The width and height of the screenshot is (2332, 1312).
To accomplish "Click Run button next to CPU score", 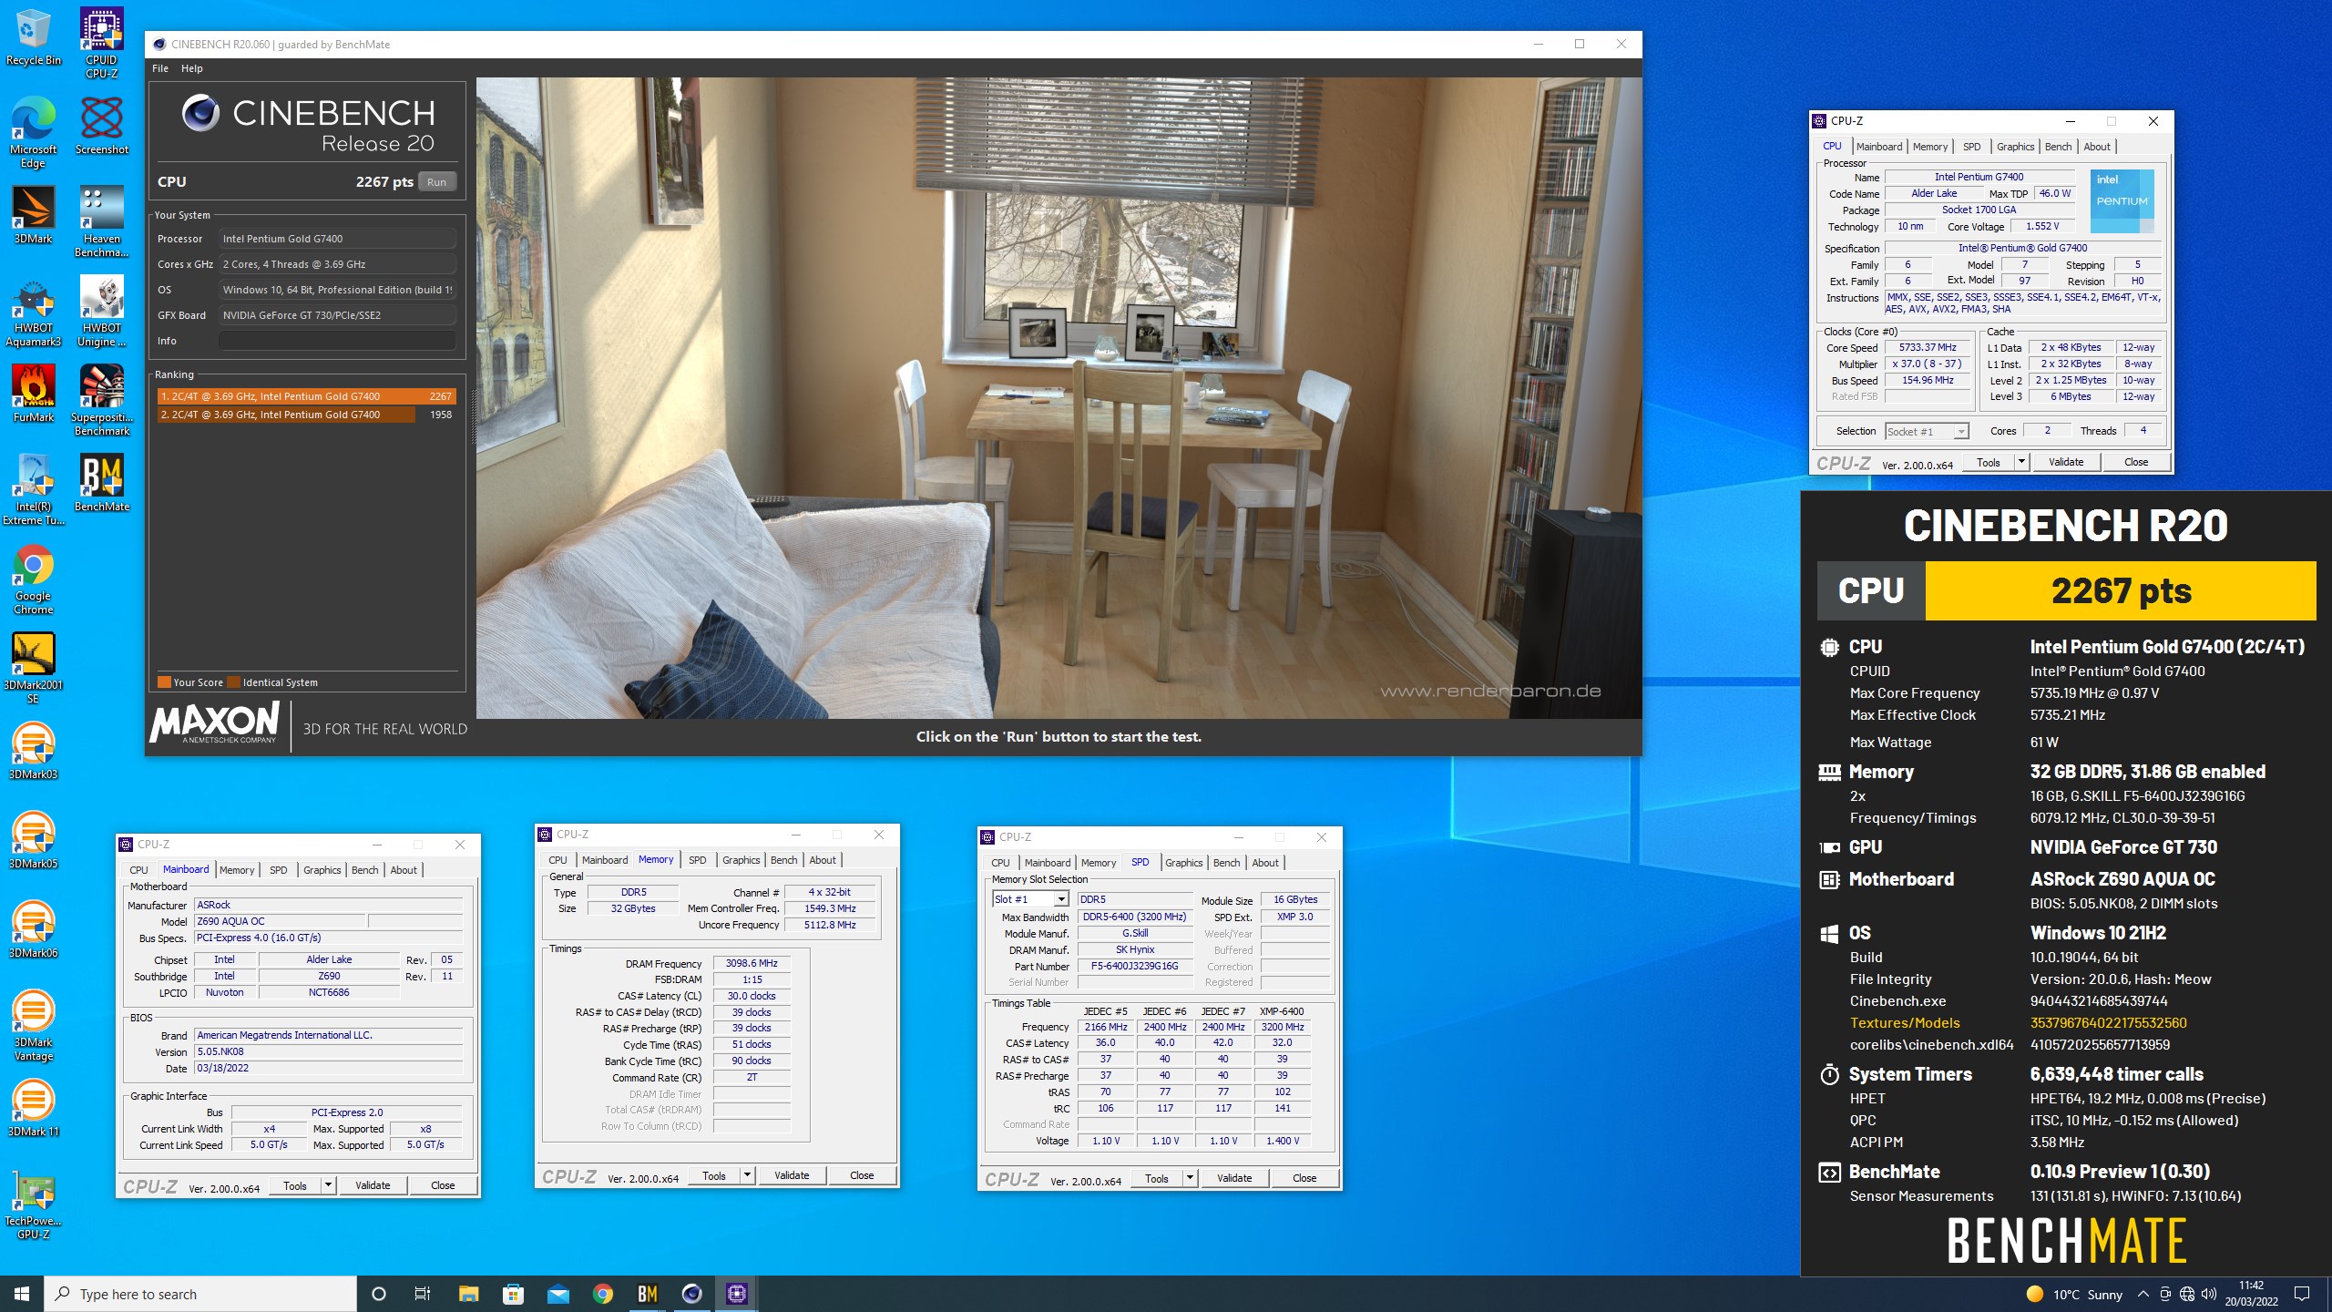I will (437, 182).
